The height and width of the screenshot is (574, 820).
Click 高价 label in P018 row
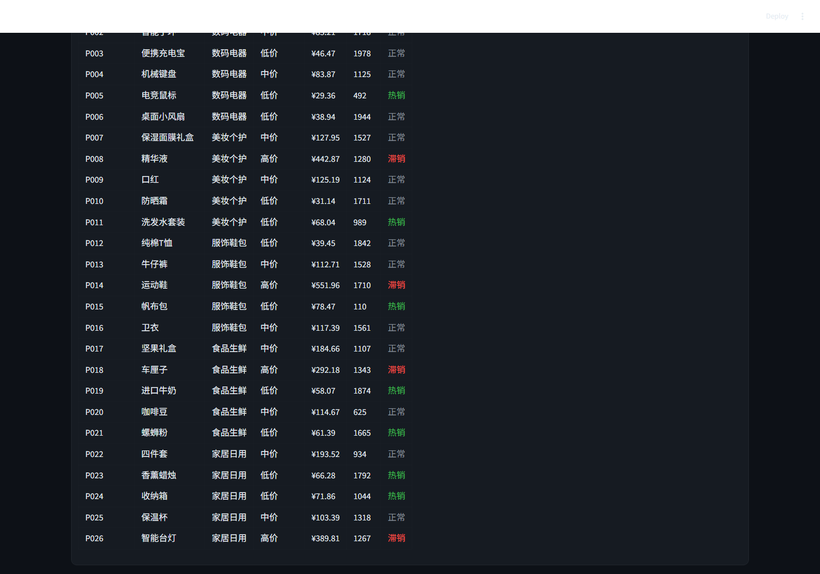click(x=269, y=370)
